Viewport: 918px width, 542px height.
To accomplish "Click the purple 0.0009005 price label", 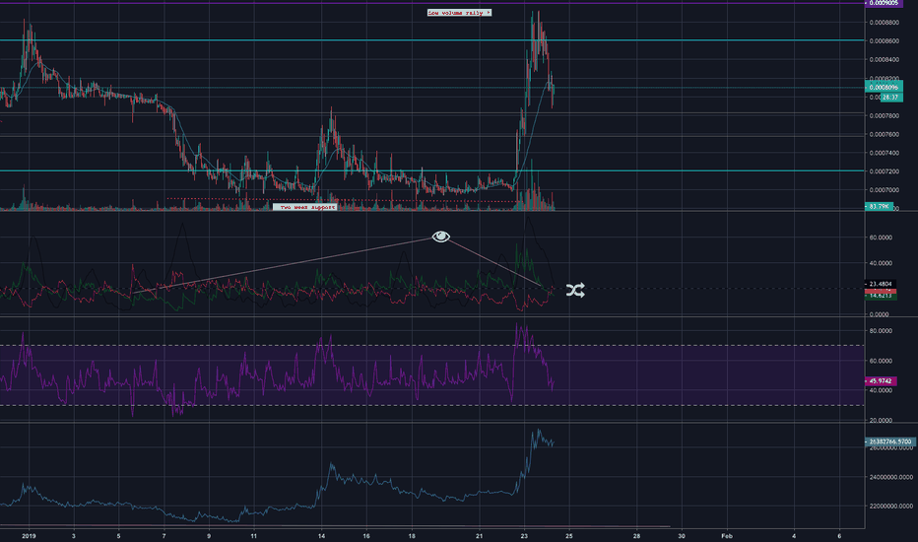I will (x=884, y=3).
